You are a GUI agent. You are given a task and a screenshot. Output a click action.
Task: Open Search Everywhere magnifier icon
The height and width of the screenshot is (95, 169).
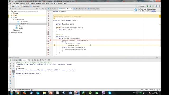coord(159,6)
